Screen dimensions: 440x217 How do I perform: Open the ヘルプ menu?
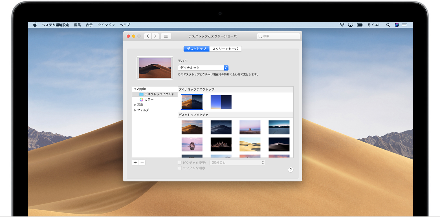point(125,25)
